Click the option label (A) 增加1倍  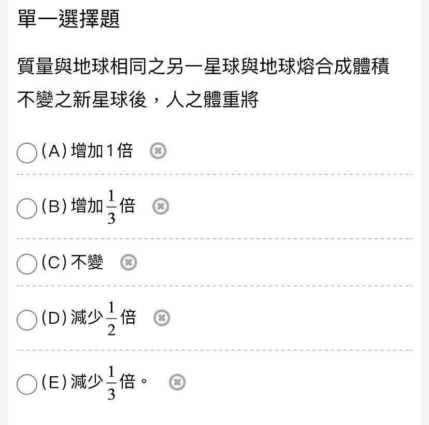[87, 150]
